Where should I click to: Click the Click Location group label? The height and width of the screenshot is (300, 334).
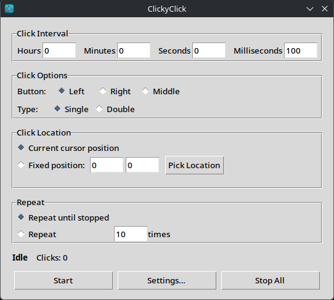44,132
